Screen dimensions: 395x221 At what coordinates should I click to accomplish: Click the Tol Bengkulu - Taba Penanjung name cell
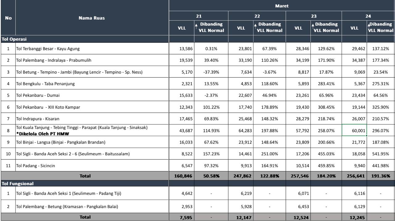coord(92,84)
